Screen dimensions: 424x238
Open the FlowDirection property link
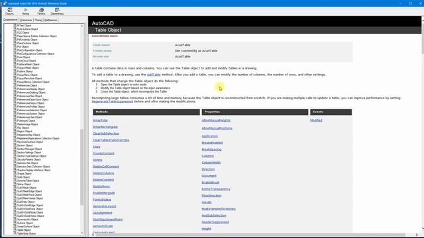pos(211,196)
